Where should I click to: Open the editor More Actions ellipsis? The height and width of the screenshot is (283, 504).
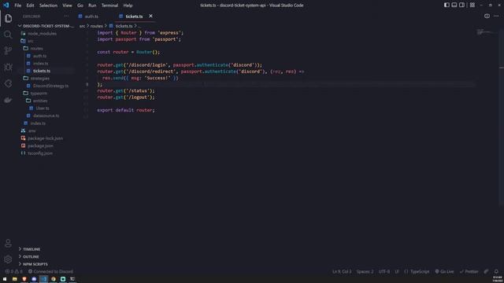pyautogui.click(x=496, y=16)
